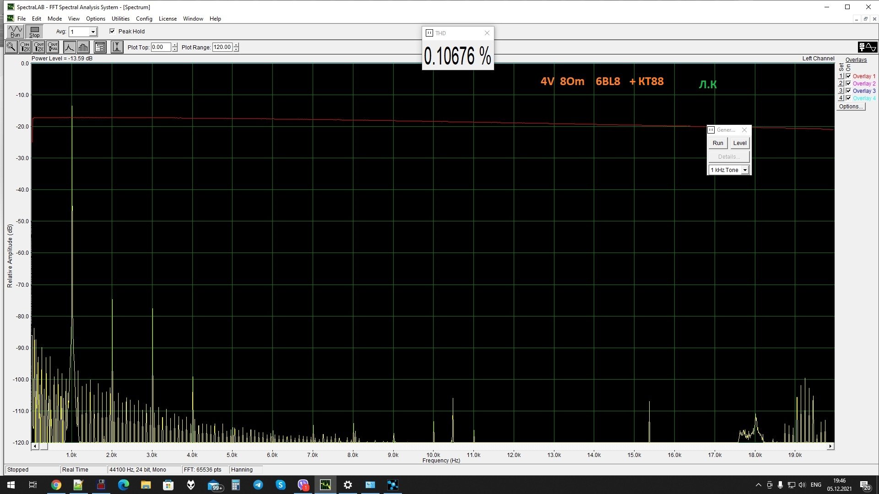Click the vertical auto-scale icon
This screenshot has width=879, height=494.
117,47
